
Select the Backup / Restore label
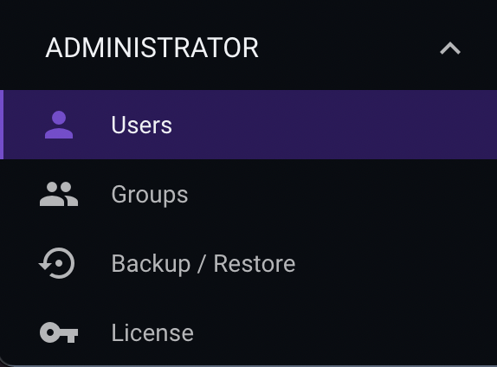click(x=203, y=264)
